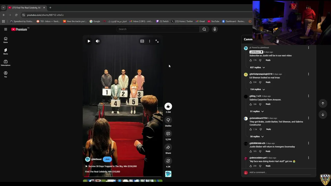Open the YouTube bookmark
331x186 pixels.
click(213, 21)
